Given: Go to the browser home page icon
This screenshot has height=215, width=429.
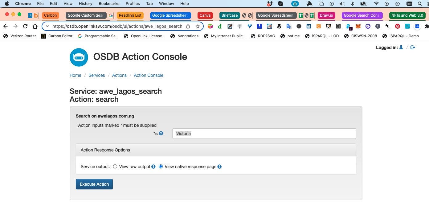Looking at the screenshot, I should (35, 26).
